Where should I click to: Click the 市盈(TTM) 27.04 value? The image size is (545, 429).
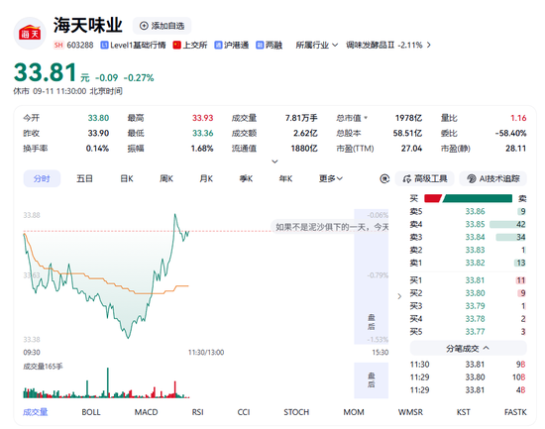coord(411,149)
